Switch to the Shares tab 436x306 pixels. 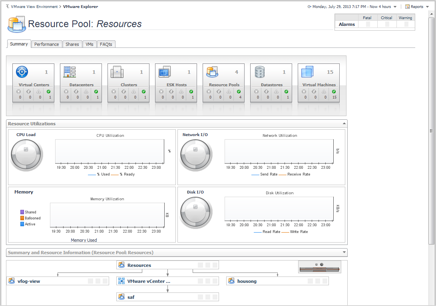point(72,44)
